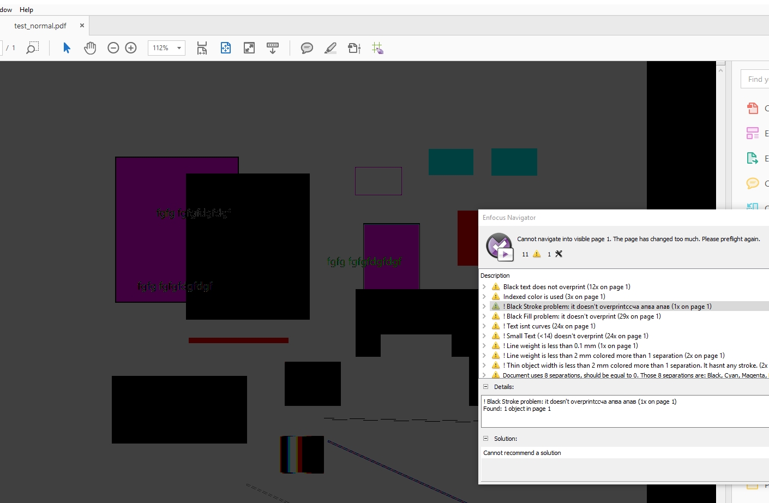Select 'Small Text (<14) doesn't overprint' issue
The height and width of the screenshot is (503, 769).
(x=575, y=336)
